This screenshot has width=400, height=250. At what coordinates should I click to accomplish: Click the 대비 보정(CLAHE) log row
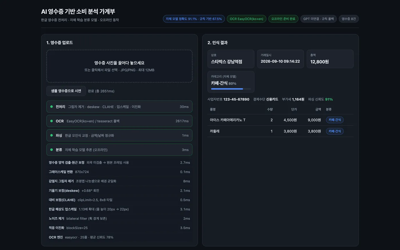click(119, 200)
